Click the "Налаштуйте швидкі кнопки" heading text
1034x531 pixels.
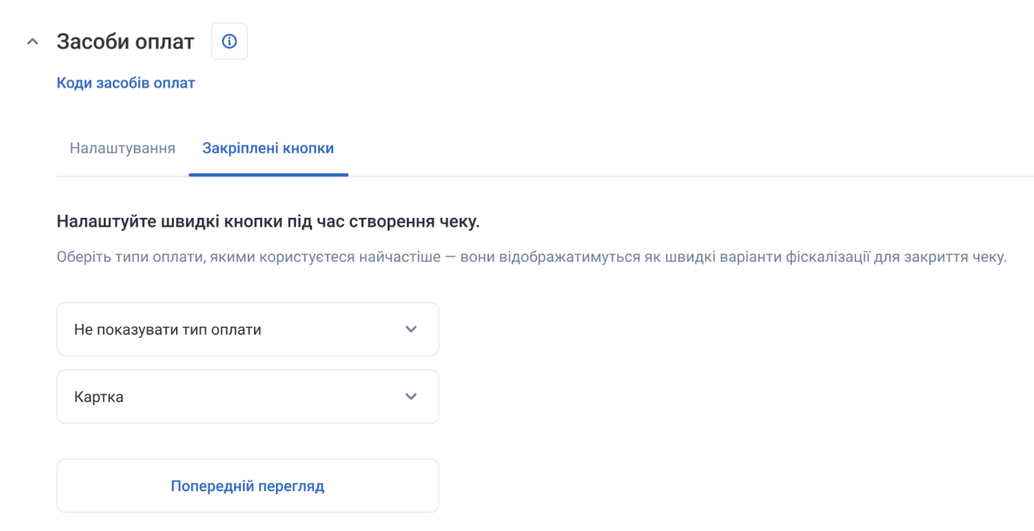coord(268,221)
